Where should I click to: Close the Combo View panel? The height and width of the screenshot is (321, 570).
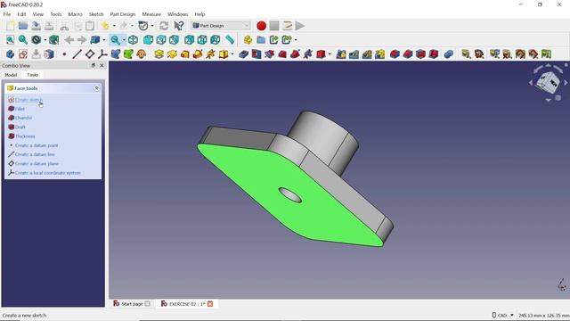[102, 65]
